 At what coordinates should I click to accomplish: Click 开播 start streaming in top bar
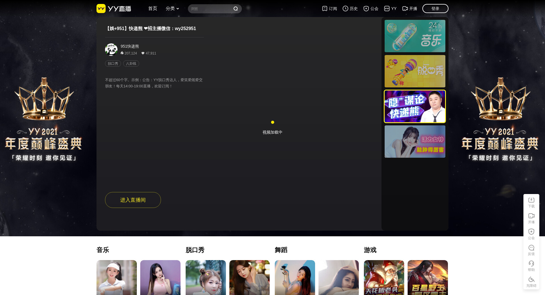[410, 9]
